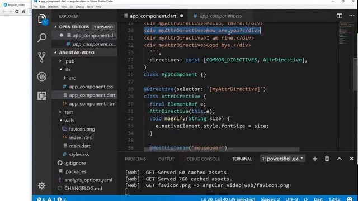Click UTF-8 encoding status entry
Image resolution: width=358 pixels, height=201 pixels.
click(x=291, y=199)
